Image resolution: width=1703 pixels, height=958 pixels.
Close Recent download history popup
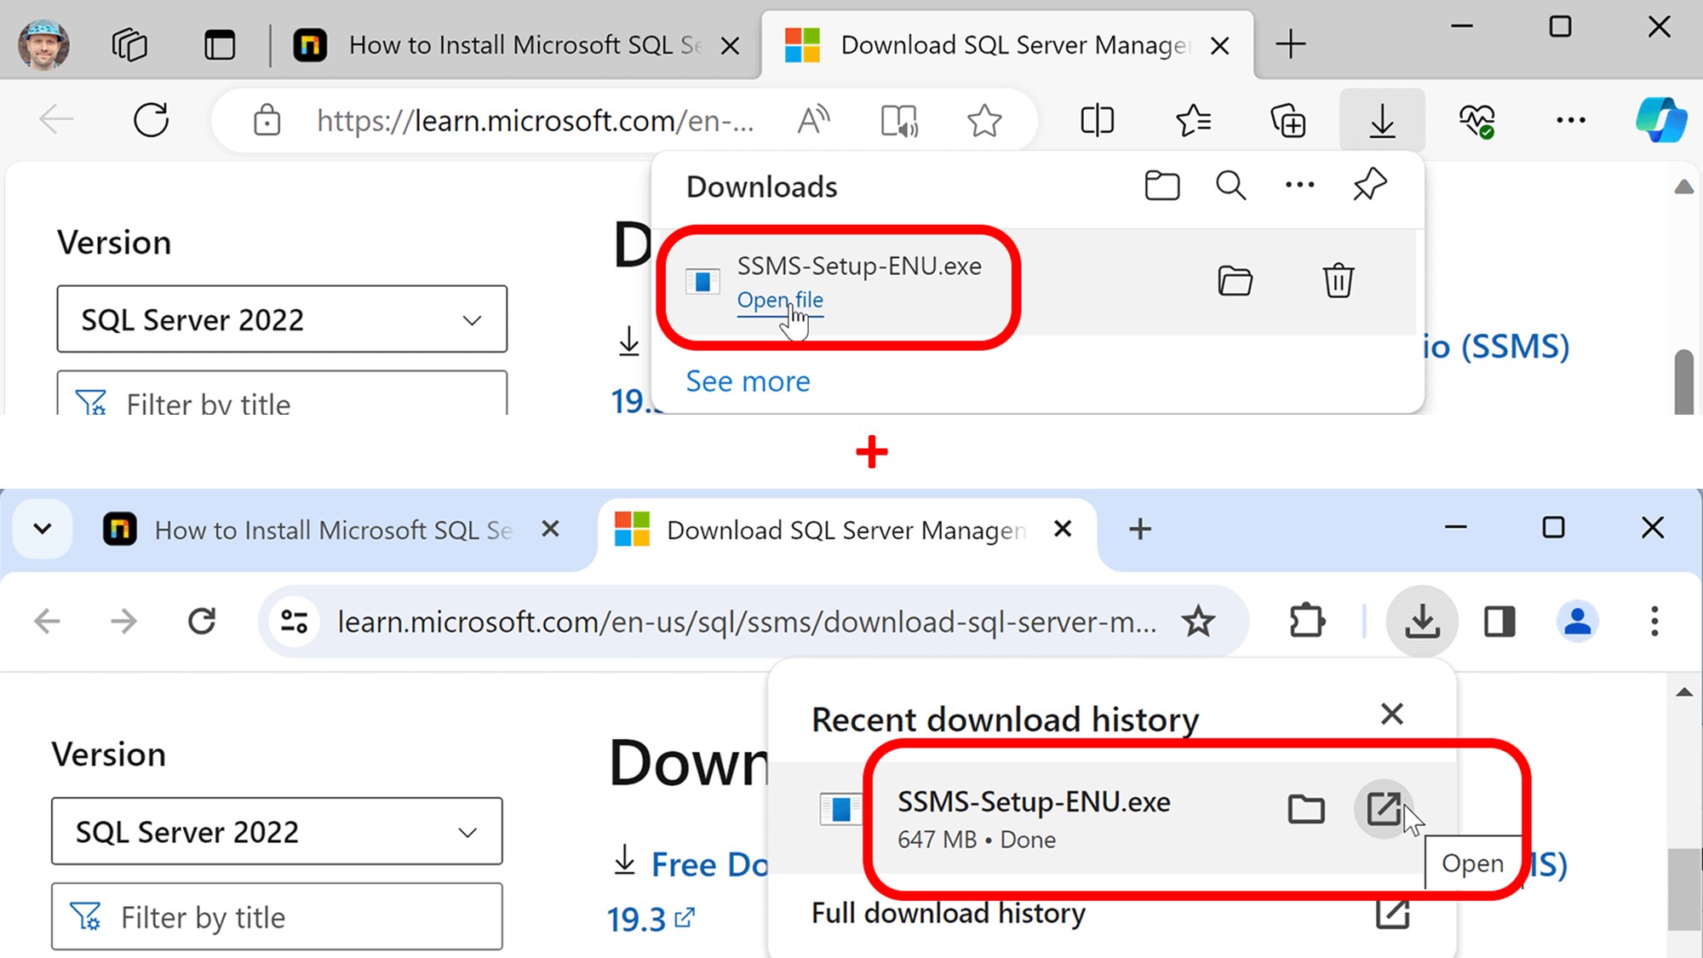[1392, 714]
